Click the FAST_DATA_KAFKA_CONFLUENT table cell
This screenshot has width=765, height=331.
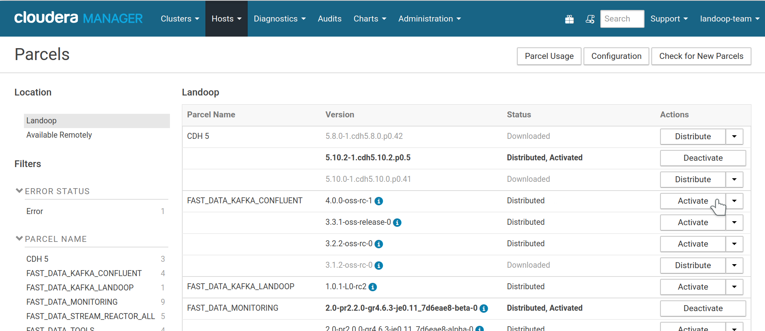(245, 201)
